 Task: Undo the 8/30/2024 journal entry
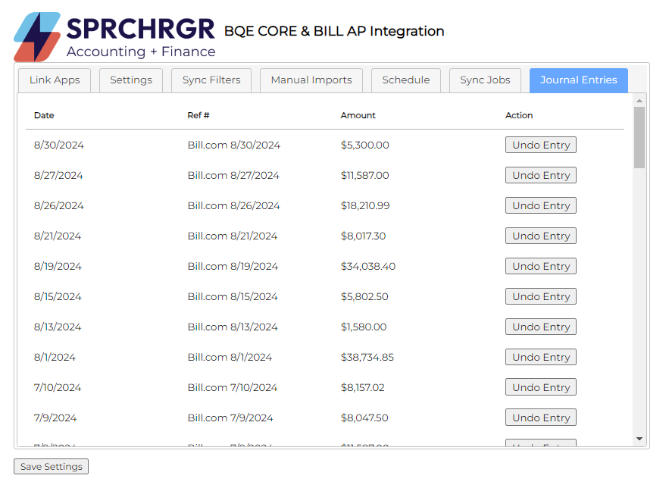[x=540, y=145]
